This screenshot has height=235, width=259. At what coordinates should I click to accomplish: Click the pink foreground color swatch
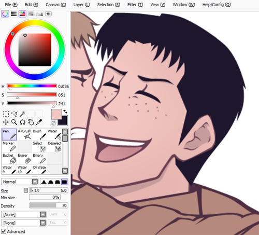[56, 114]
